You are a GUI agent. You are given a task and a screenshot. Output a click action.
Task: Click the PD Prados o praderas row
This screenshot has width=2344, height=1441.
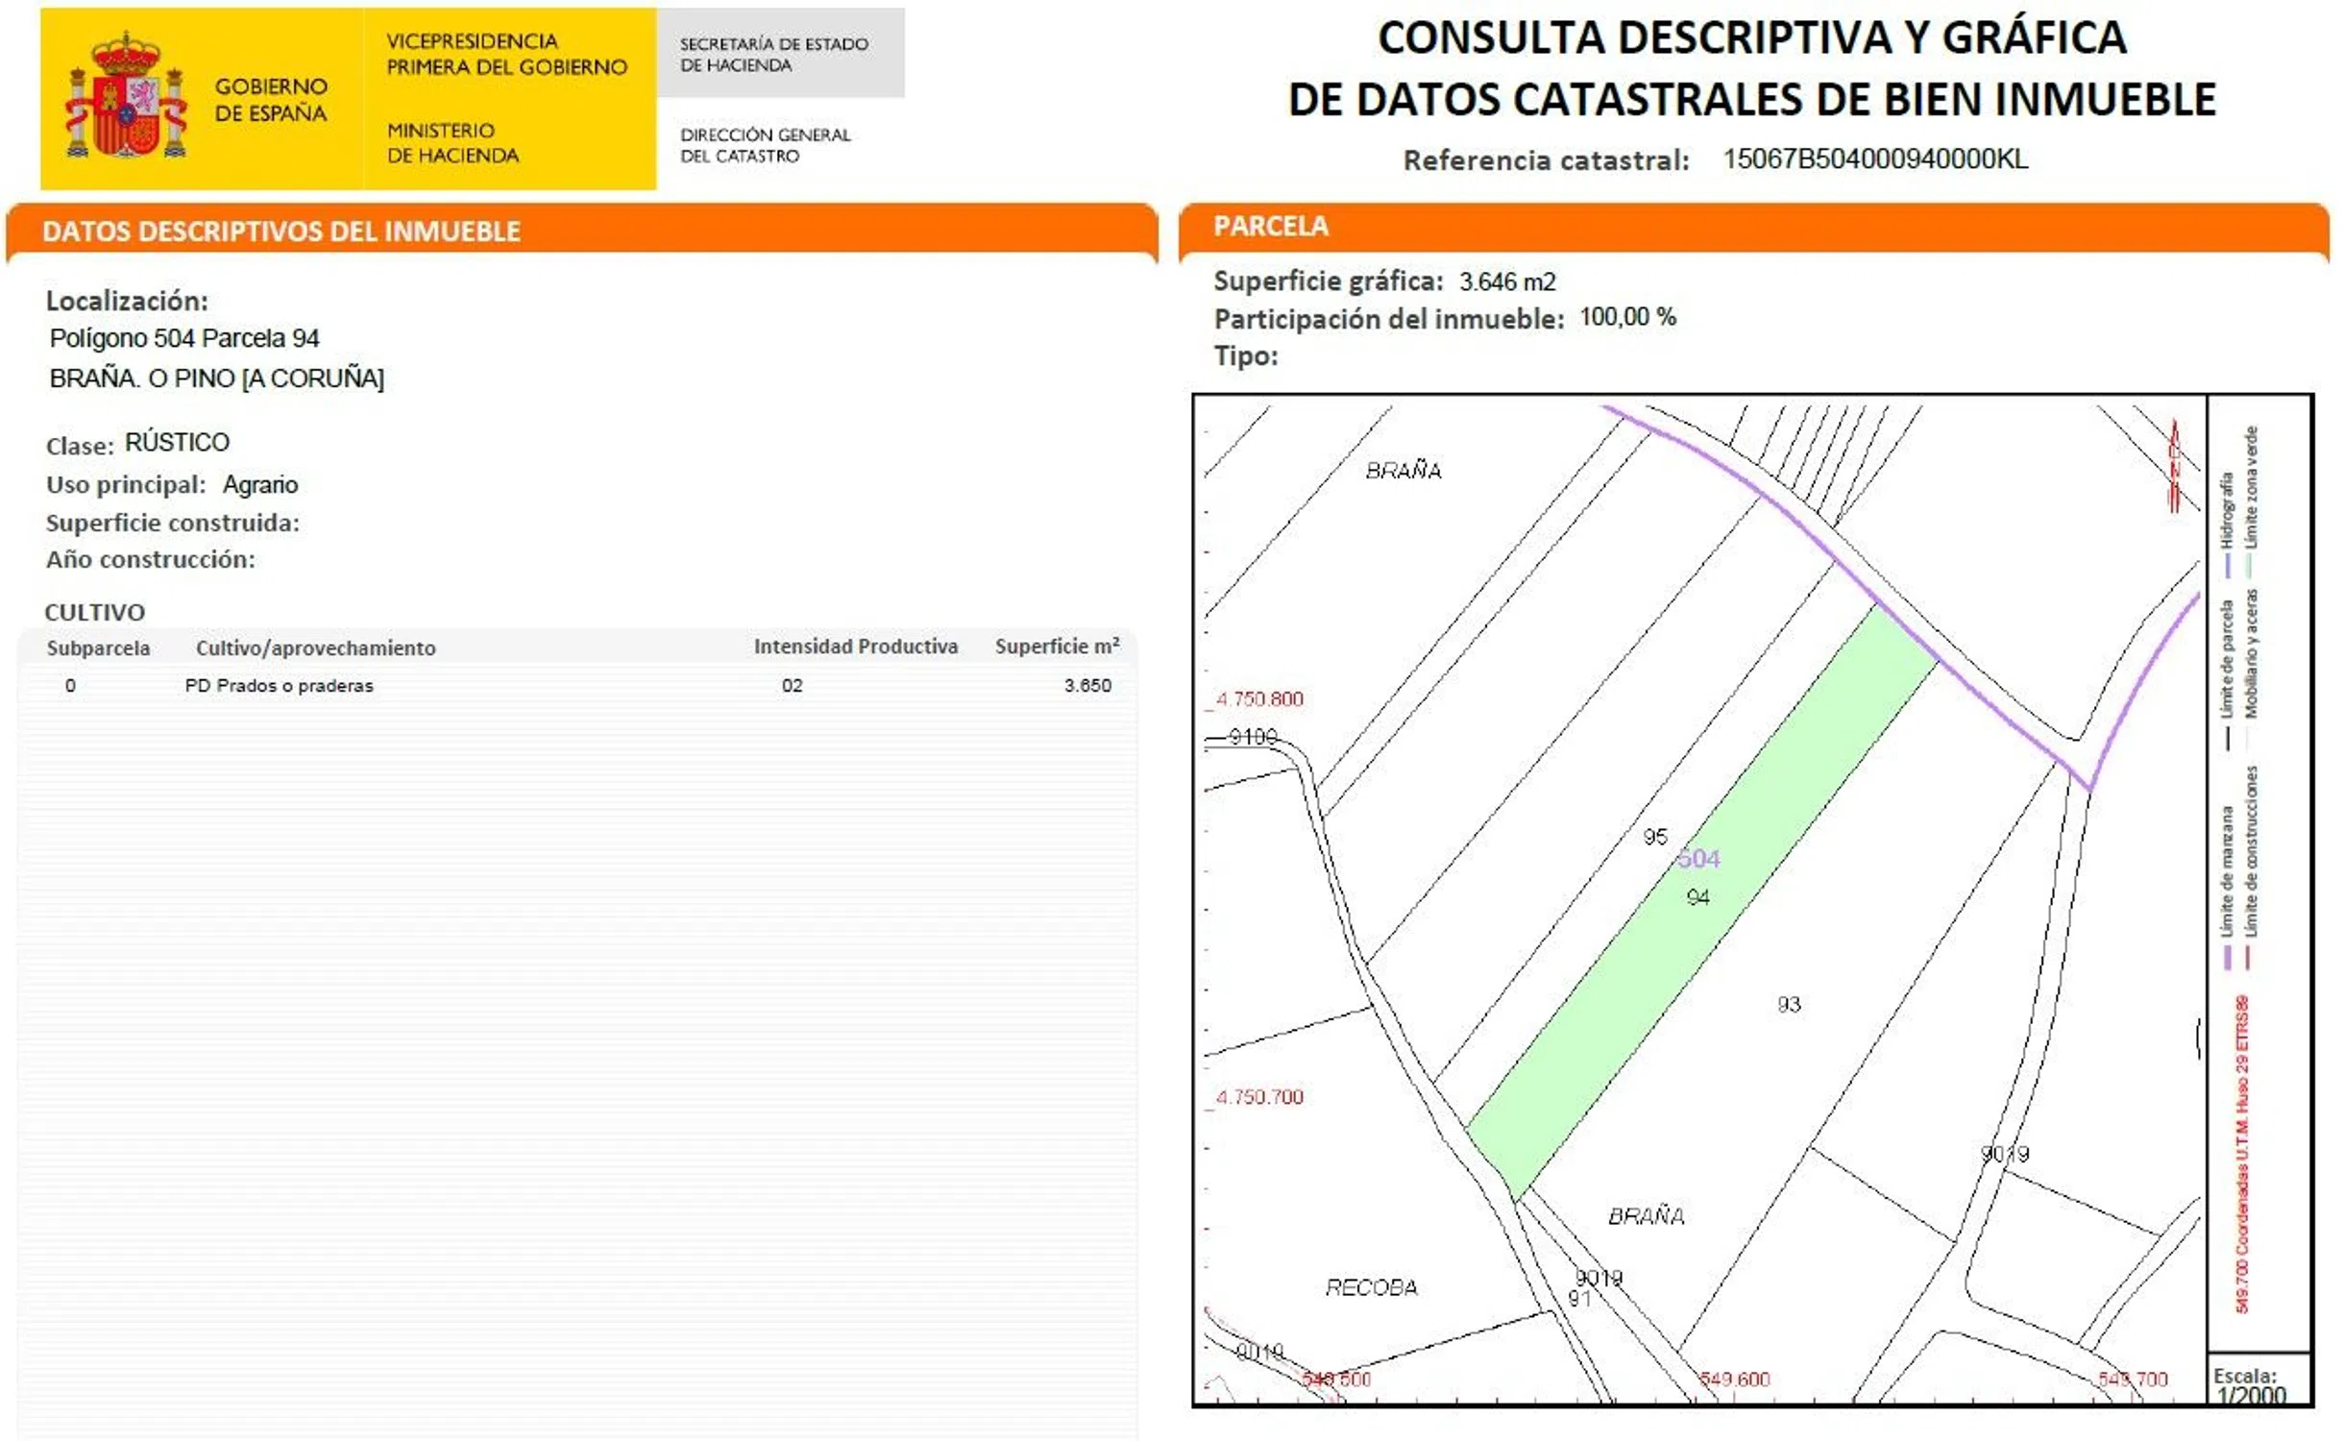tap(279, 685)
